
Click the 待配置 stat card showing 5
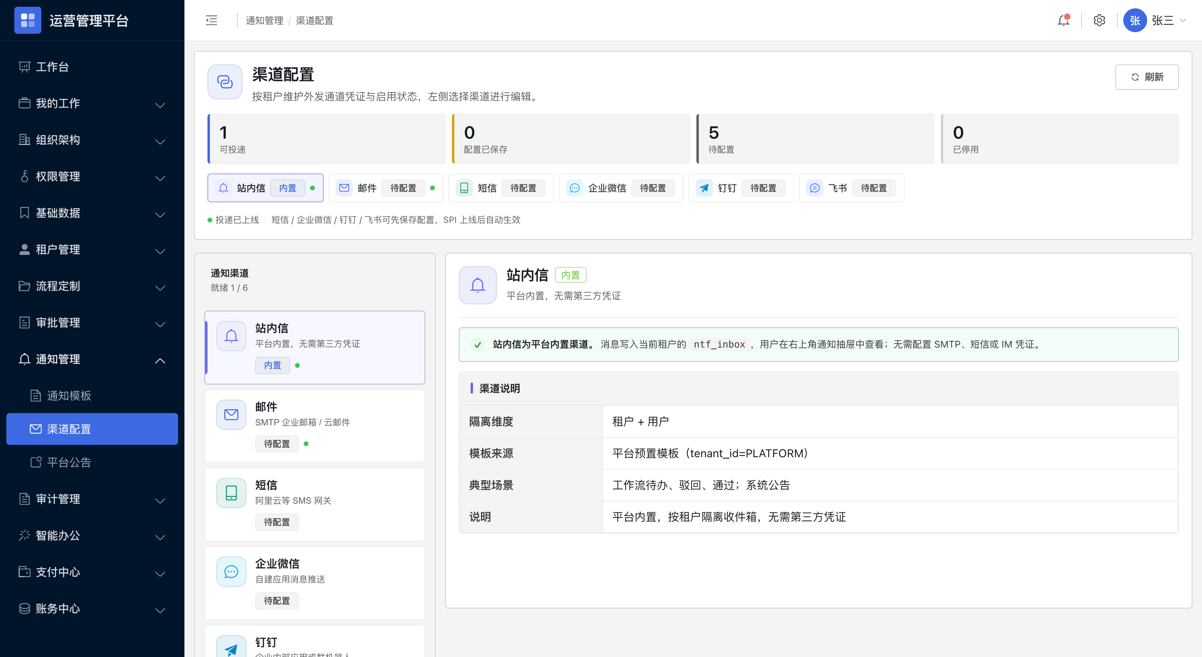[815, 139]
